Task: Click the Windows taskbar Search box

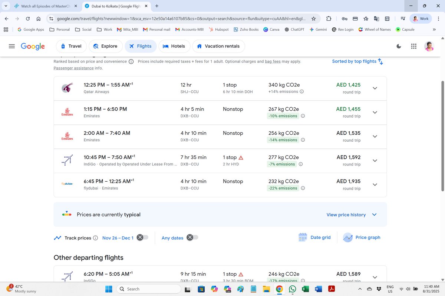Action: (149, 289)
